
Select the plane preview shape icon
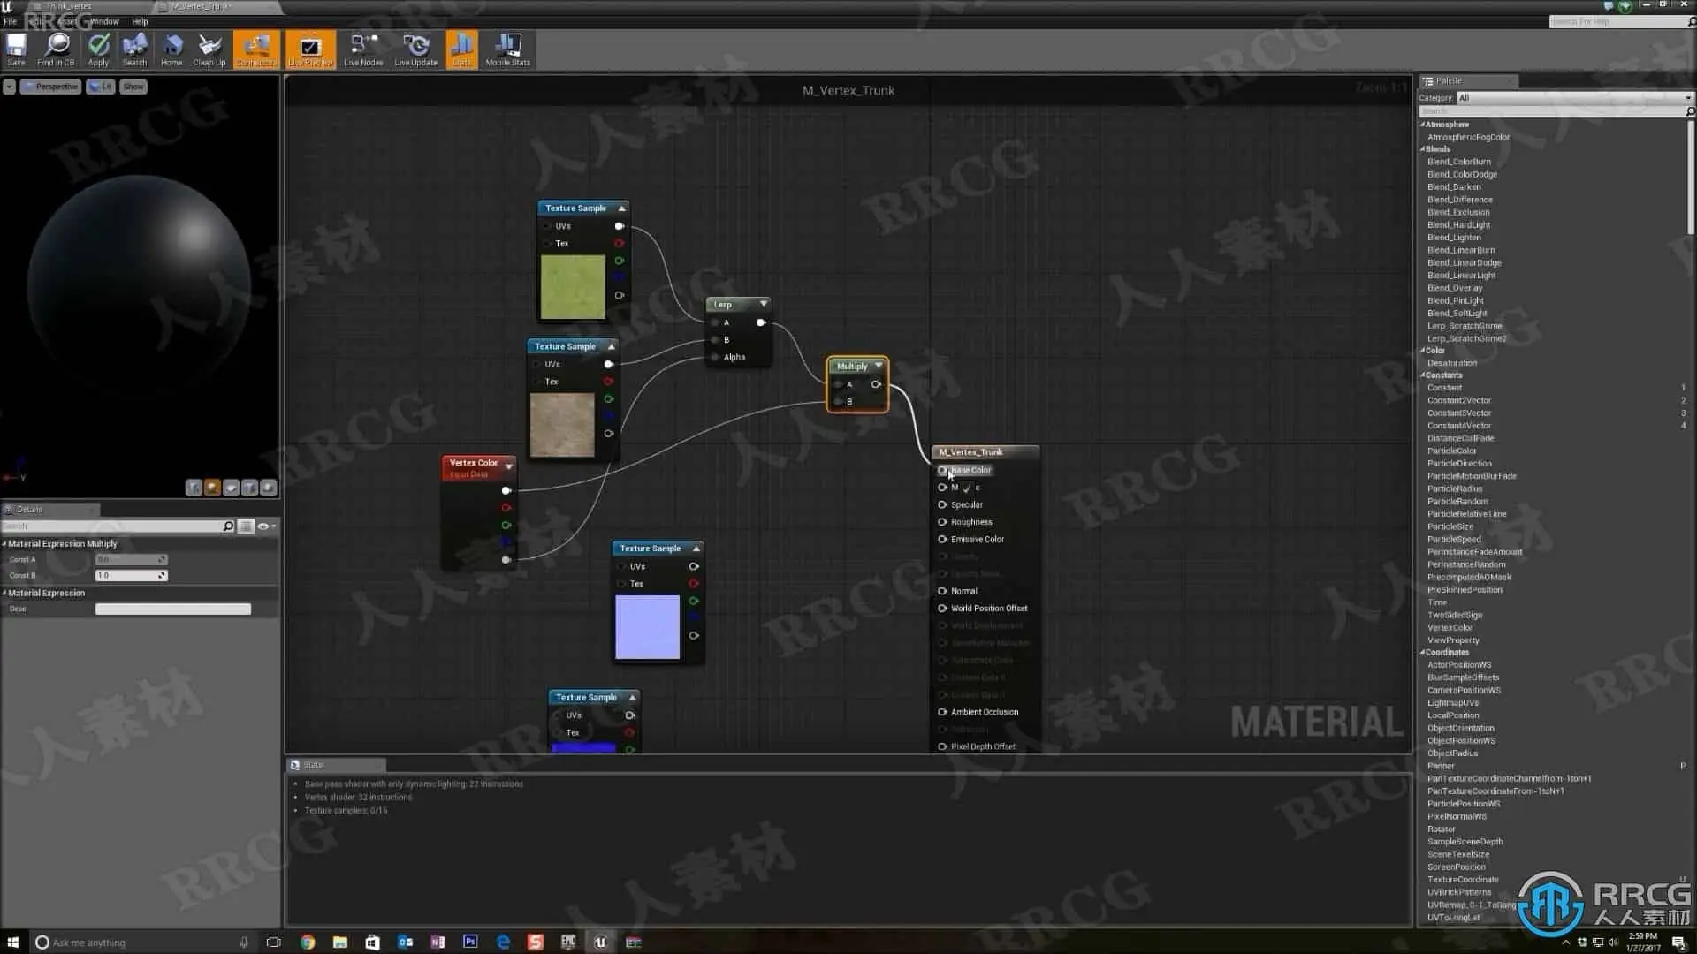pos(231,488)
